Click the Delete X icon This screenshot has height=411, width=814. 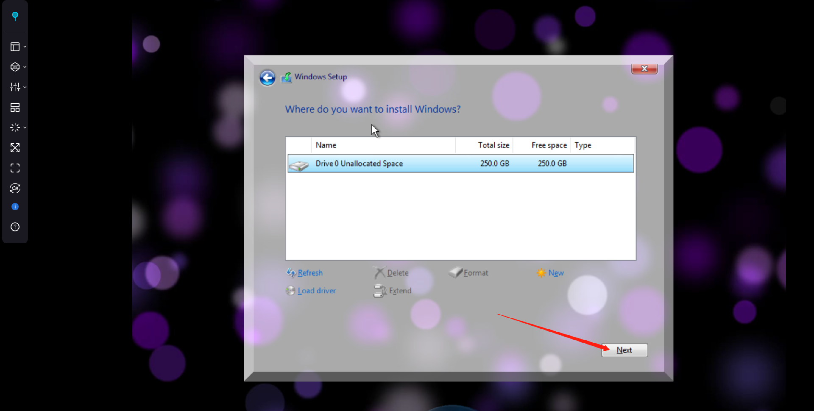[379, 272]
